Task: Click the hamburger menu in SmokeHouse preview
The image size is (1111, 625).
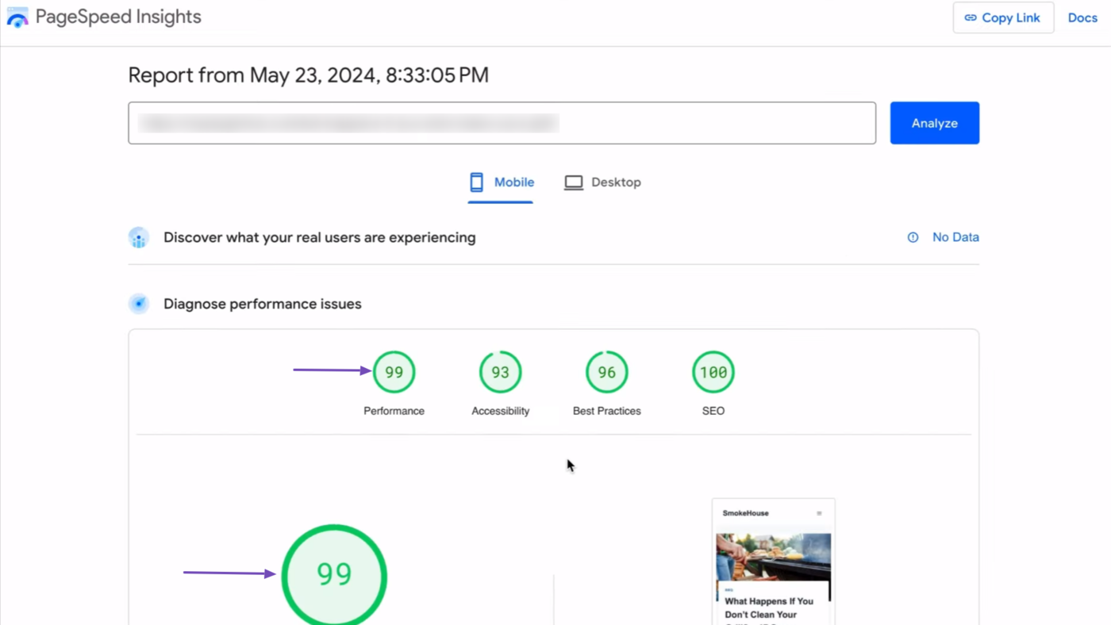Action: point(819,513)
